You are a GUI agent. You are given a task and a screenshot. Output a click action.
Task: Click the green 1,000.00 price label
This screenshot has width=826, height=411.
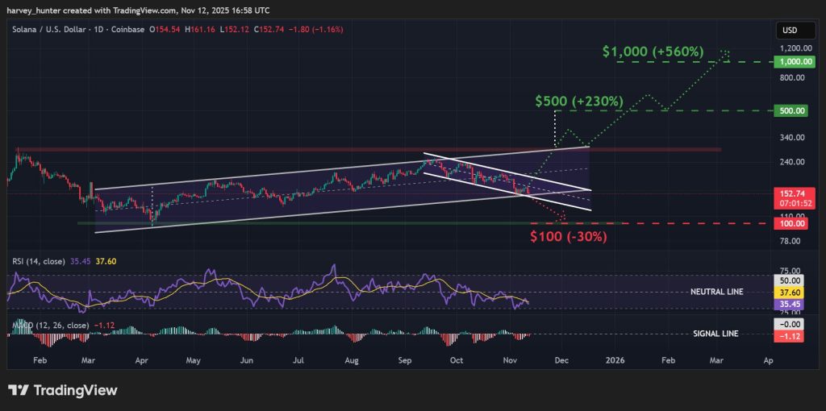tap(789, 62)
